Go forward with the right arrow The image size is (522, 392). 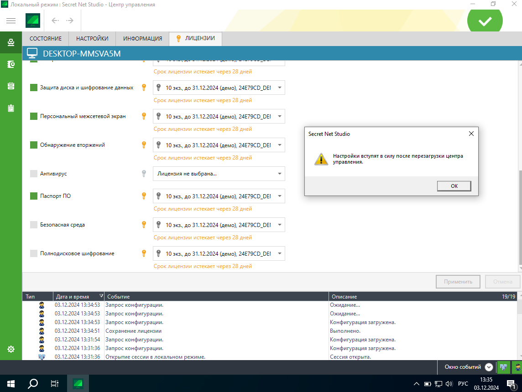(x=70, y=21)
